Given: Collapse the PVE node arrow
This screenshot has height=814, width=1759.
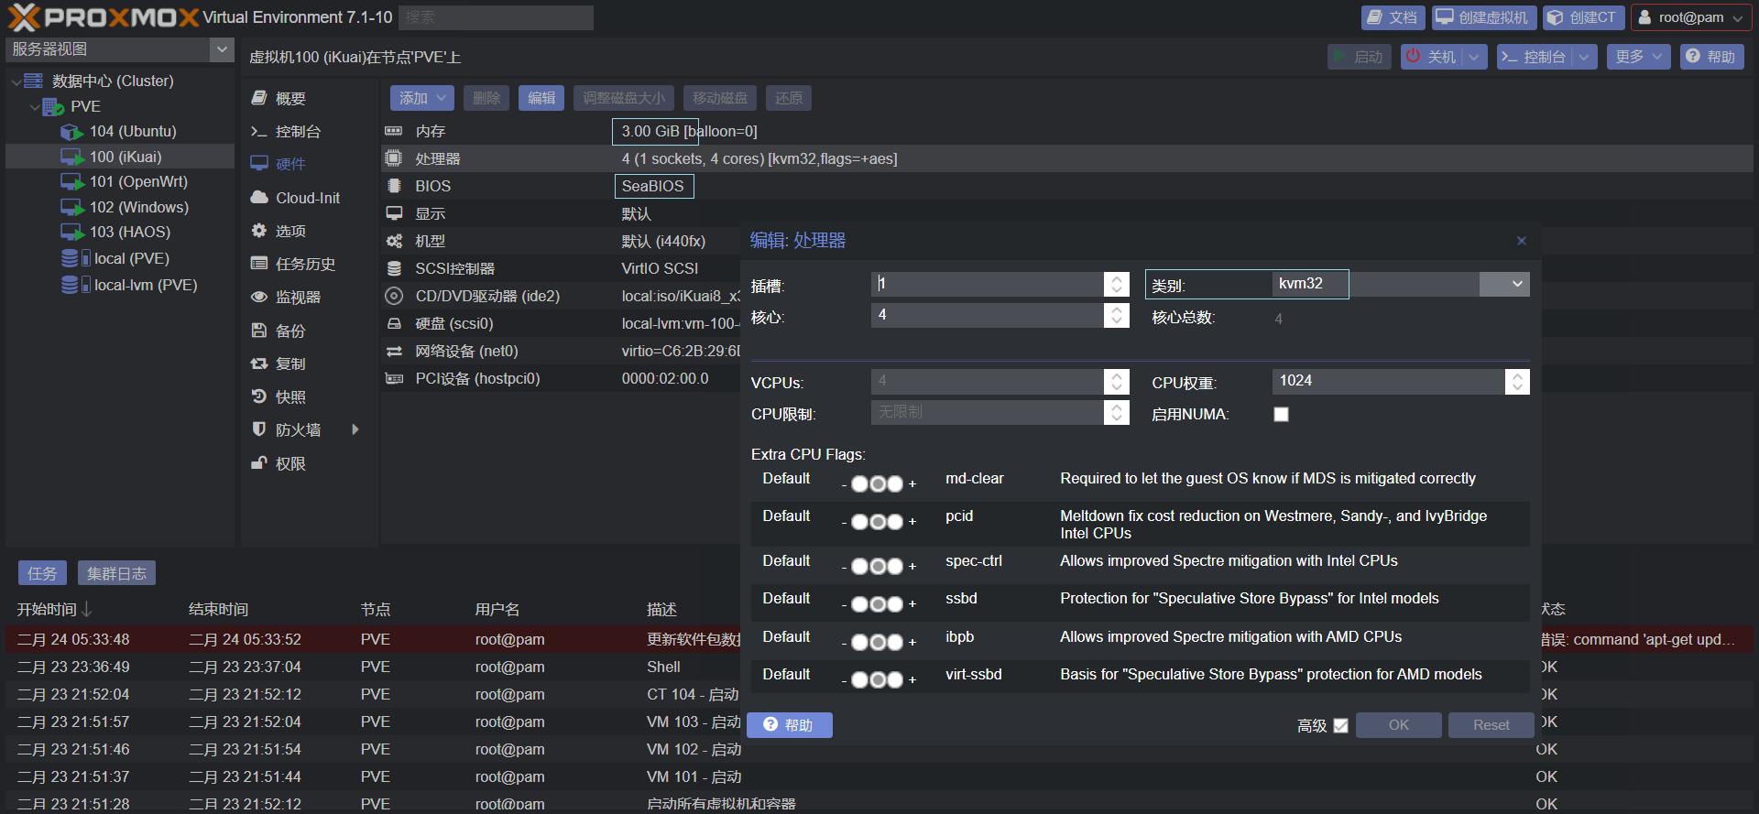Looking at the screenshot, I should click(35, 107).
